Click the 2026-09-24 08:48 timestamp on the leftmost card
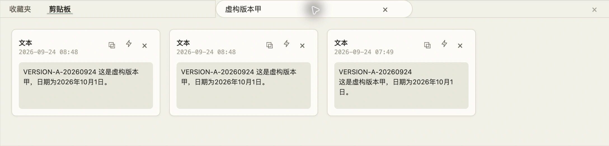The image size is (609, 146). tap(48, 52)
